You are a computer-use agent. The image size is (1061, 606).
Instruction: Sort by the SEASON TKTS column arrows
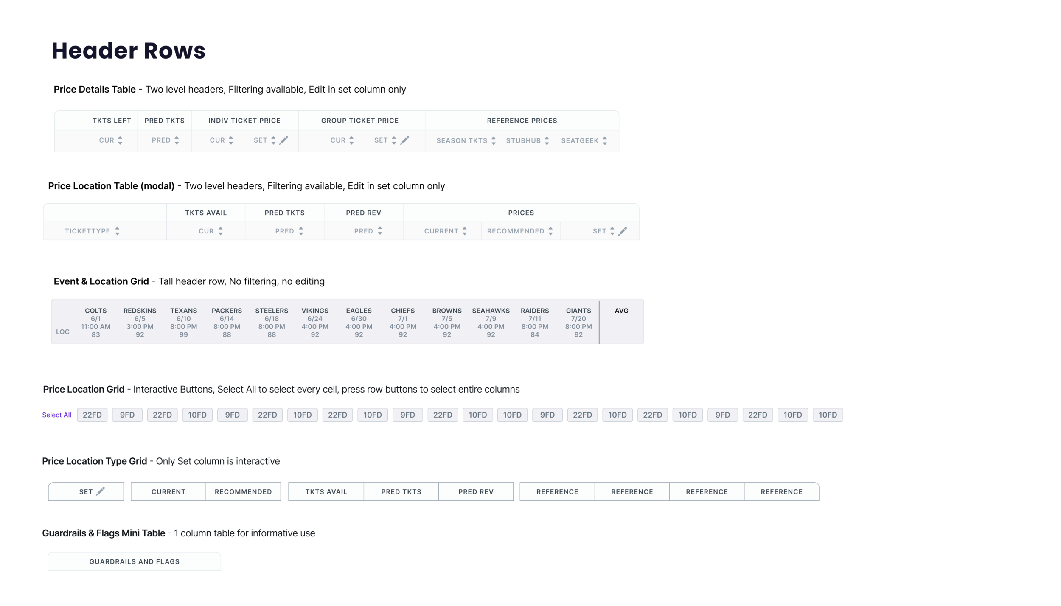[x=493, y=140]
